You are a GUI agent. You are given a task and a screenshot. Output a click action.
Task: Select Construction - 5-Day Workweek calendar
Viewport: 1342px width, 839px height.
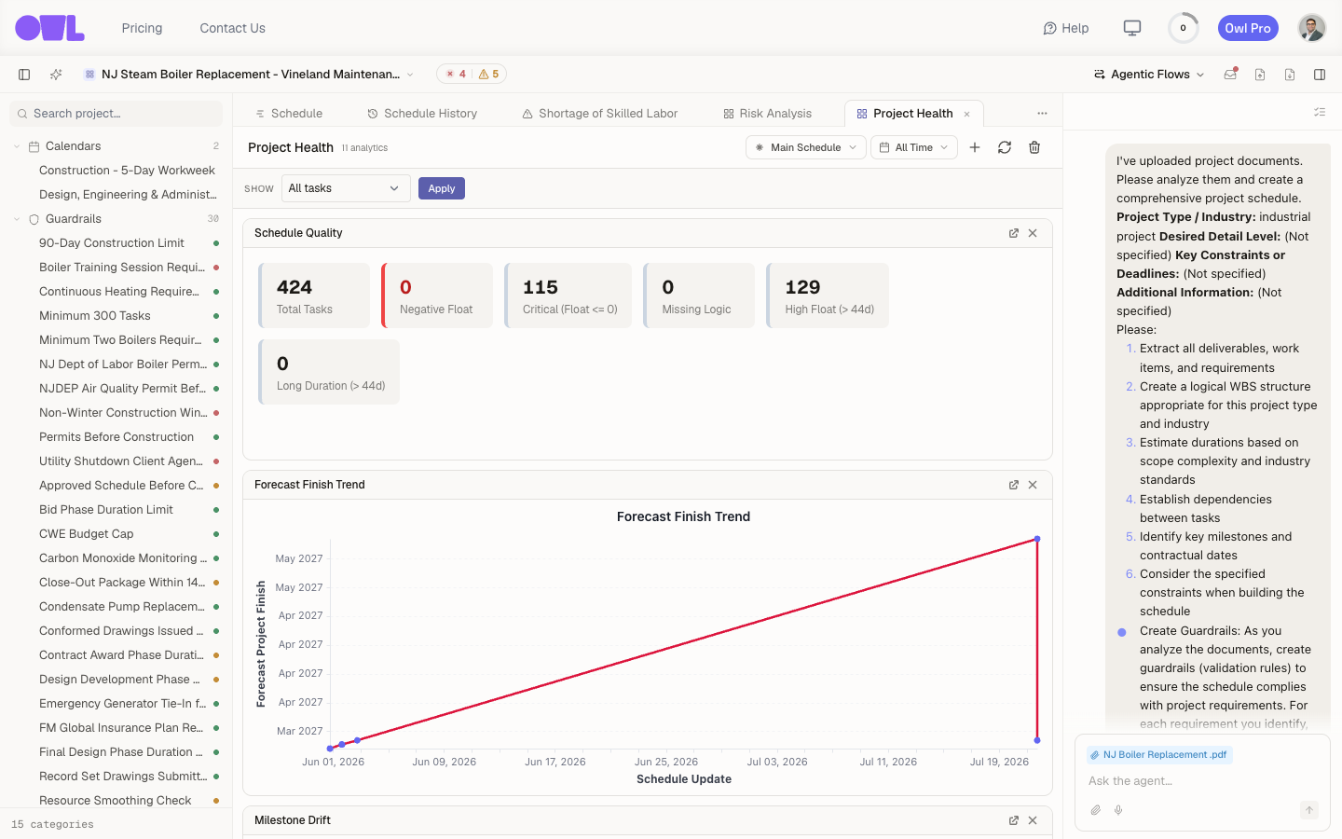pyautogui.click(x=127, y=171)
